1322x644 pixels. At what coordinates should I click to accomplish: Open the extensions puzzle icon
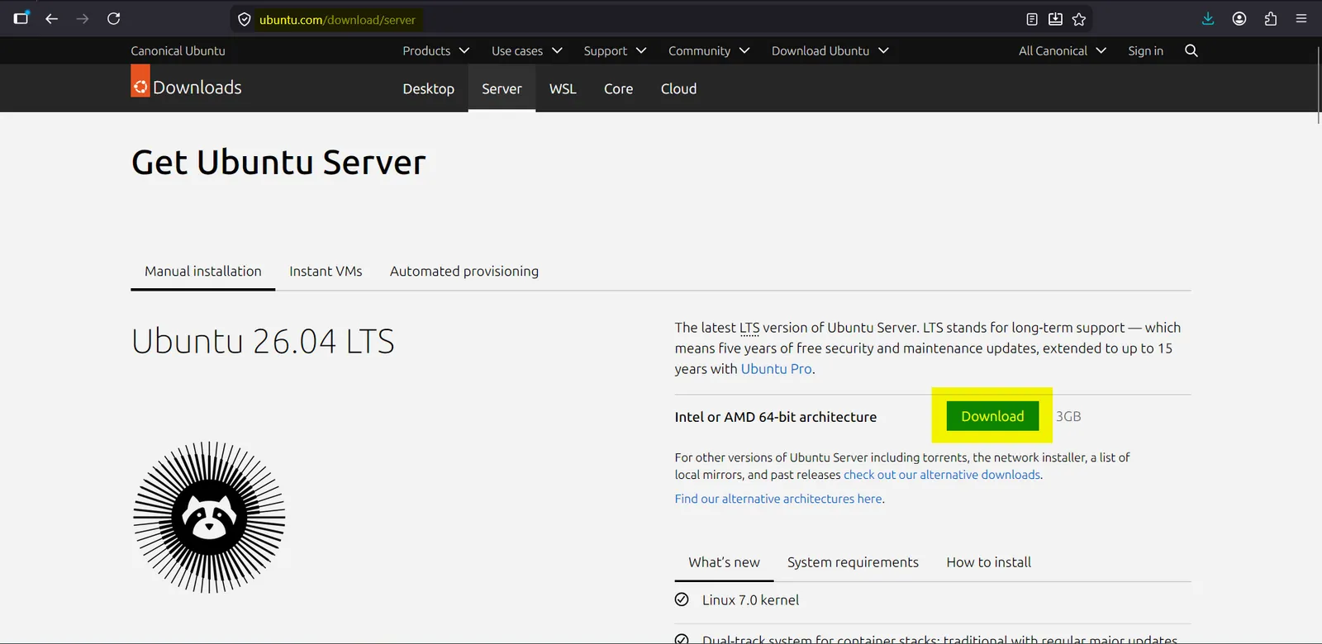click(1271, 19)
